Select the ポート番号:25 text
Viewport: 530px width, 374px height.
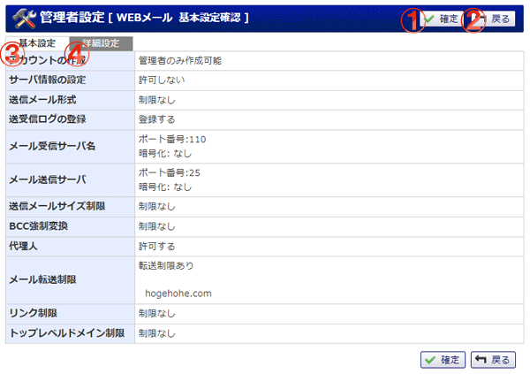[170, 172]
